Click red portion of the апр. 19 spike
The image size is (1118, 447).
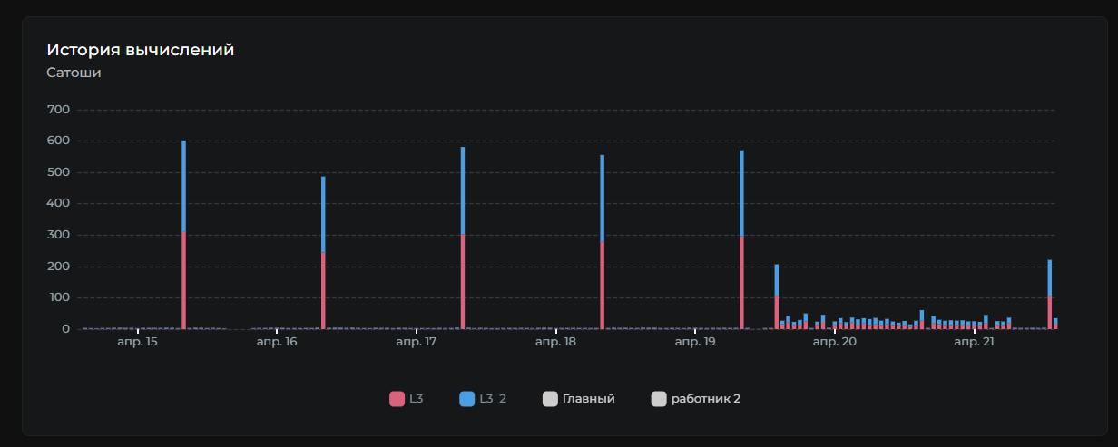(x=741, y=283)
